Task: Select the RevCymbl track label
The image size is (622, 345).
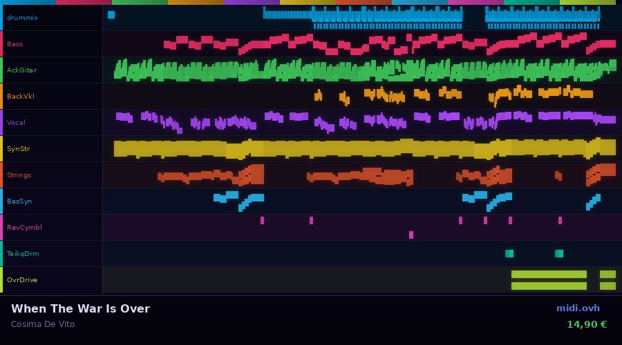Action: pyautogui.click(x=24, y=228)
